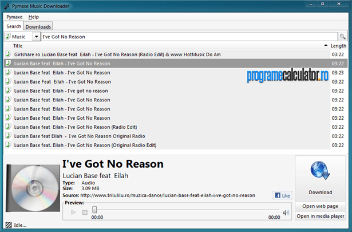Click the preview seek slider handle
Viewport: 352px width, 232px height.
[x=94, y=210]
